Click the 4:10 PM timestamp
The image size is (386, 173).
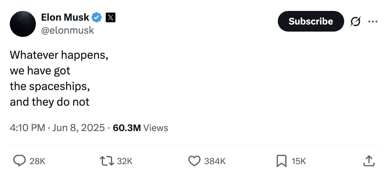(x=27, y=128)
